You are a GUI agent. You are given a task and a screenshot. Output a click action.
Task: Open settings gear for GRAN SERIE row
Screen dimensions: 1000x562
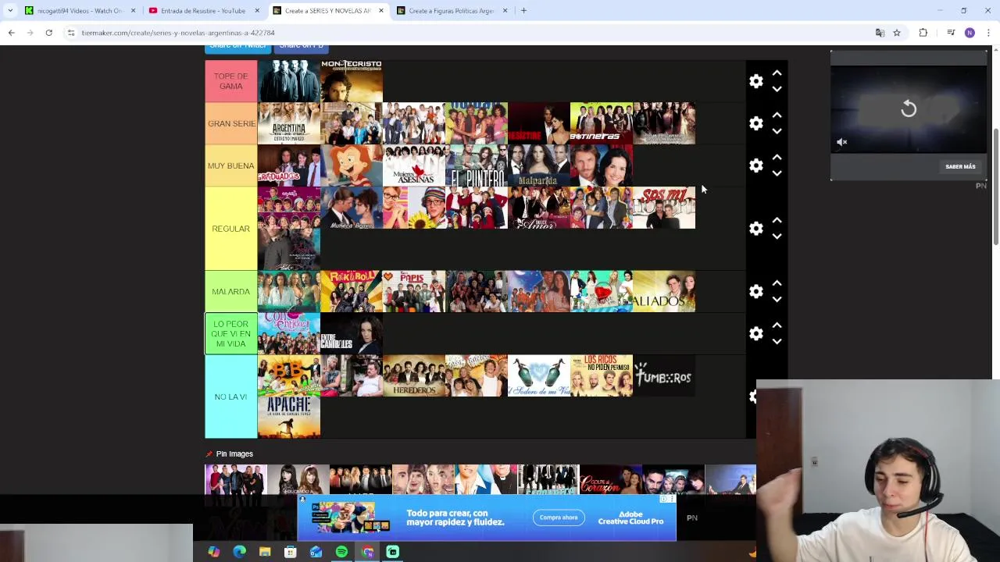(755, 123)
